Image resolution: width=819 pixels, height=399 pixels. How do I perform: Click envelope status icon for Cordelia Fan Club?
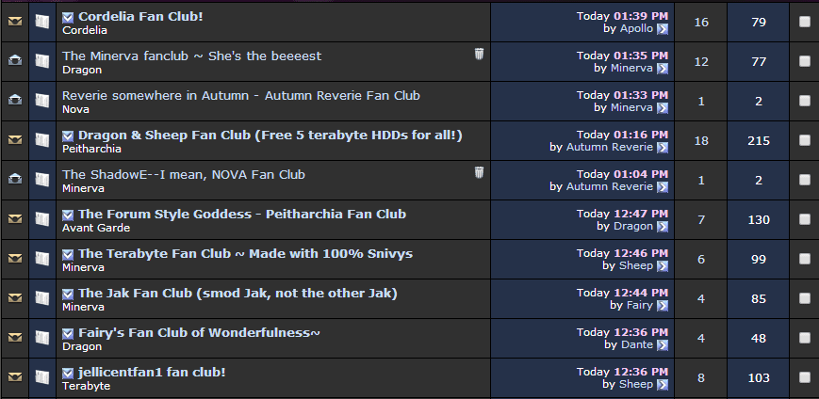[15, 22]
